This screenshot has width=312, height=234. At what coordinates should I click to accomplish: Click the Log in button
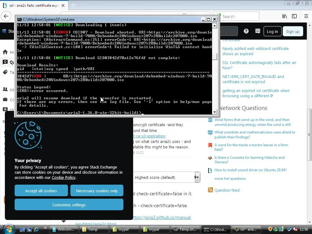tap(272, 31)
